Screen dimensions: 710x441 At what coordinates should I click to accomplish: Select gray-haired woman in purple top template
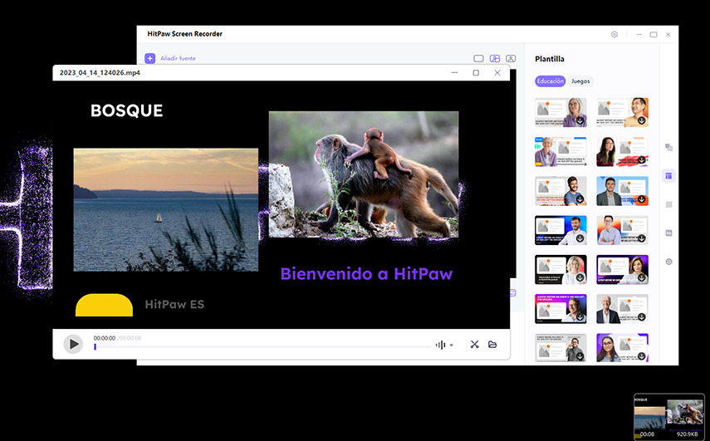[561, 112]
